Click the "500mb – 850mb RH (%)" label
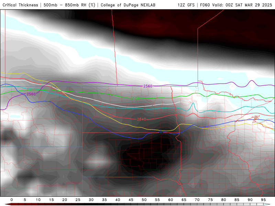This screenshot has height=206, width=275. [x=69, y=5]
